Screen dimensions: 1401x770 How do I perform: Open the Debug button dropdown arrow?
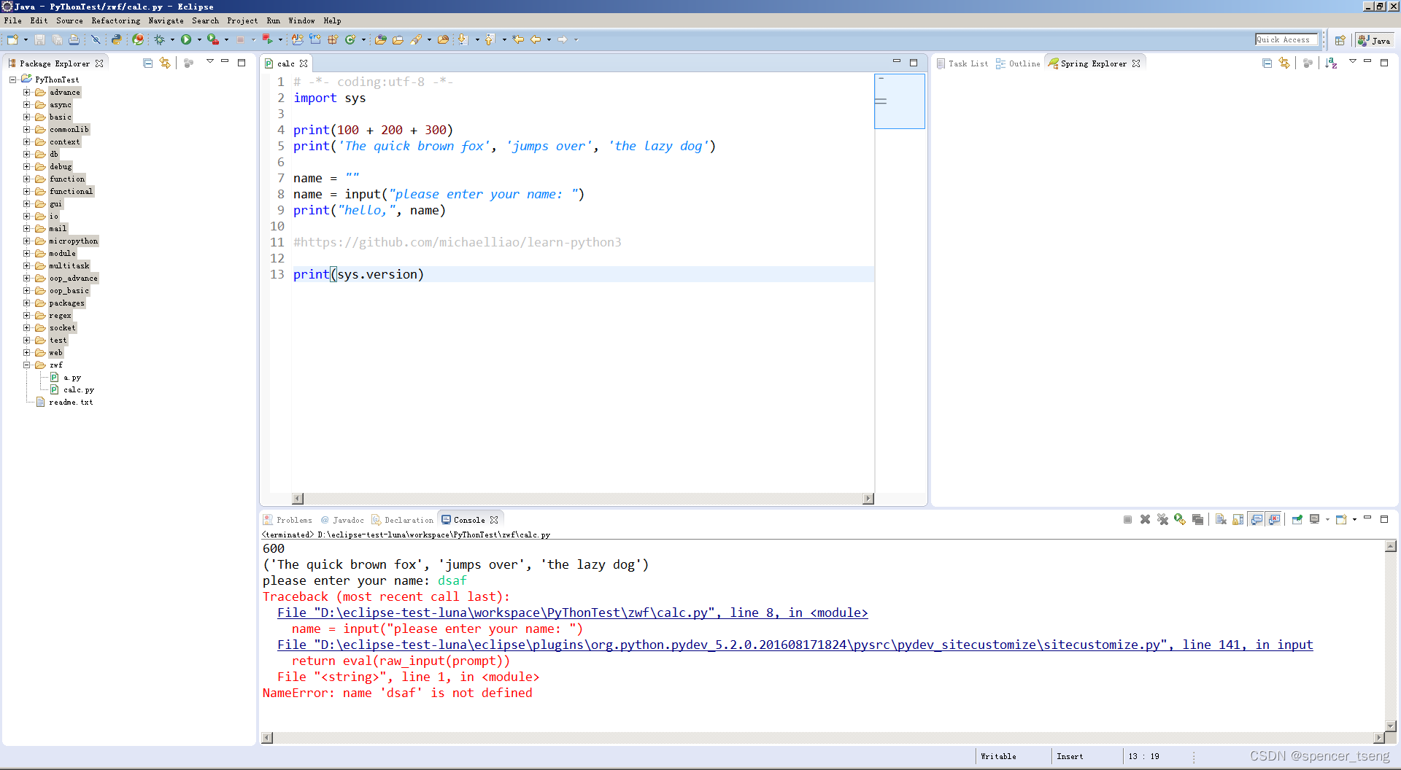(x=172, y=40)
